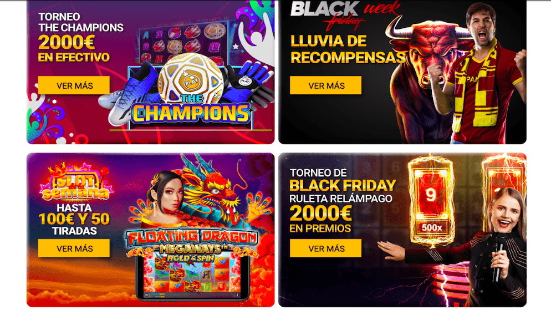This screenshot has height=310, width=551.
Task: Click VER MÁS on The Champions tournament banner
Action: pyautogui.click(x=74, y=85)
